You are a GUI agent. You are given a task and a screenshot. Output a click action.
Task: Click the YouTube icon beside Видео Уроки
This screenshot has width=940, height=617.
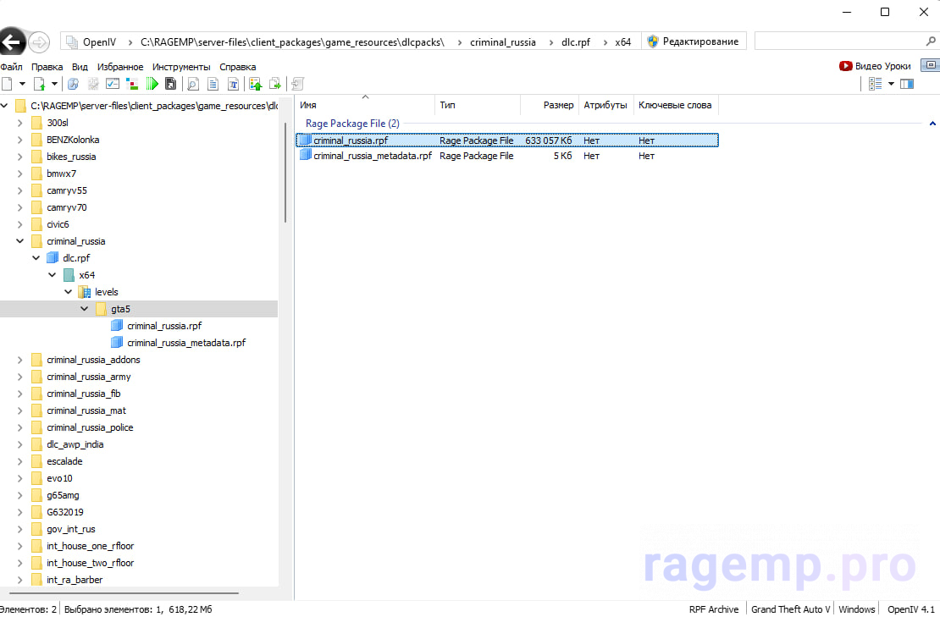[x=846, y=66]
